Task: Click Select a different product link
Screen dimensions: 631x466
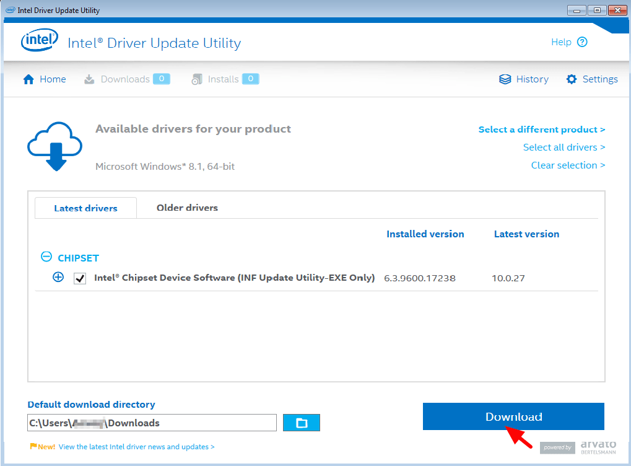Action: tap(542, 130)
